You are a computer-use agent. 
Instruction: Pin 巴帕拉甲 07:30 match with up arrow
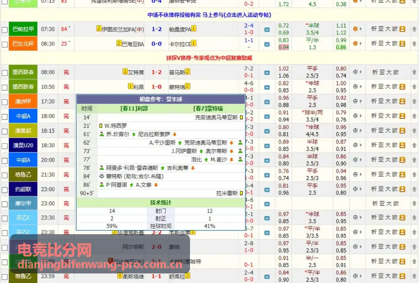coord(414,29)
